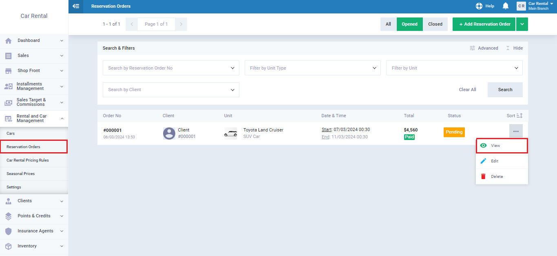The width and height of the screenshot is (557, 256).
Task: Open Seasonal Prices submenu item
Action: click(34, 174)
